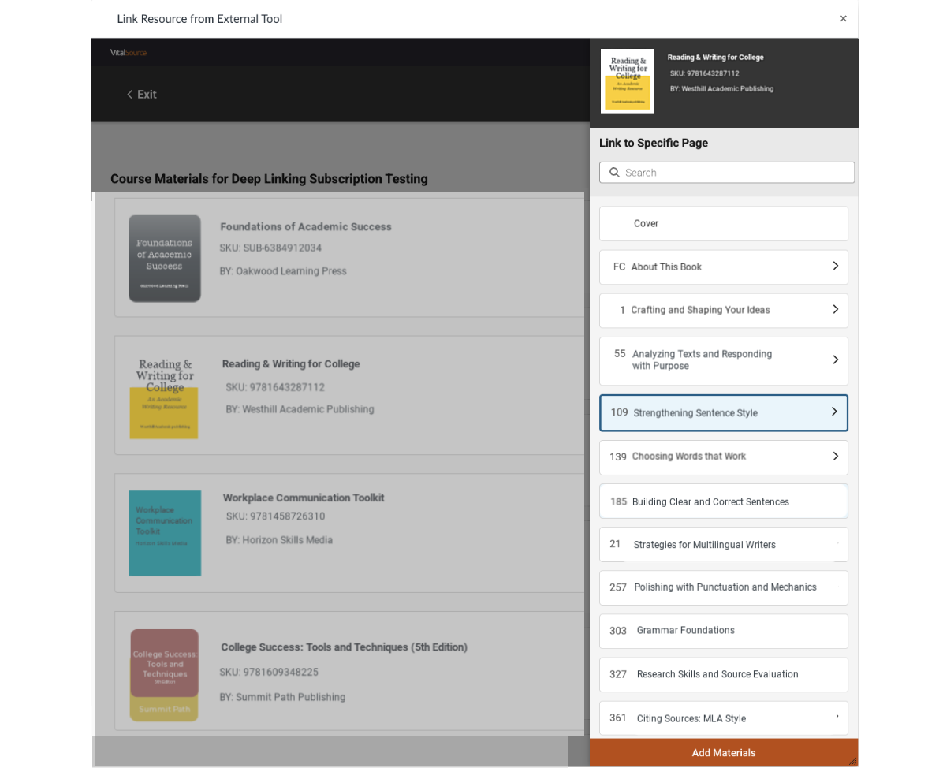Select the Foundations of Academic Success cover
This screenshot has width=943, height=768.
pyautogui.click(x=165, y=259)
